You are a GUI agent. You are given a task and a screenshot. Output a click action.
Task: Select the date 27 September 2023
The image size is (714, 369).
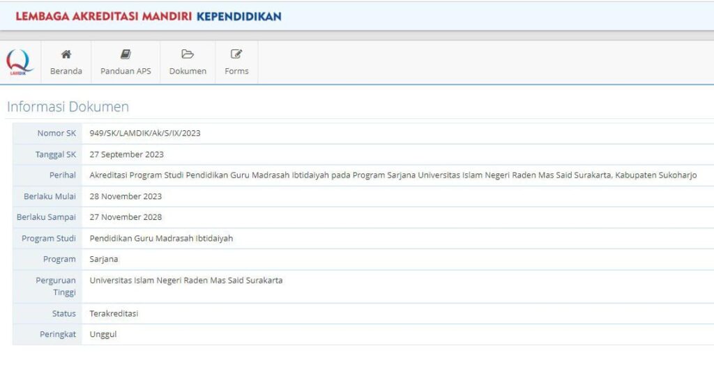click(127, 155)
